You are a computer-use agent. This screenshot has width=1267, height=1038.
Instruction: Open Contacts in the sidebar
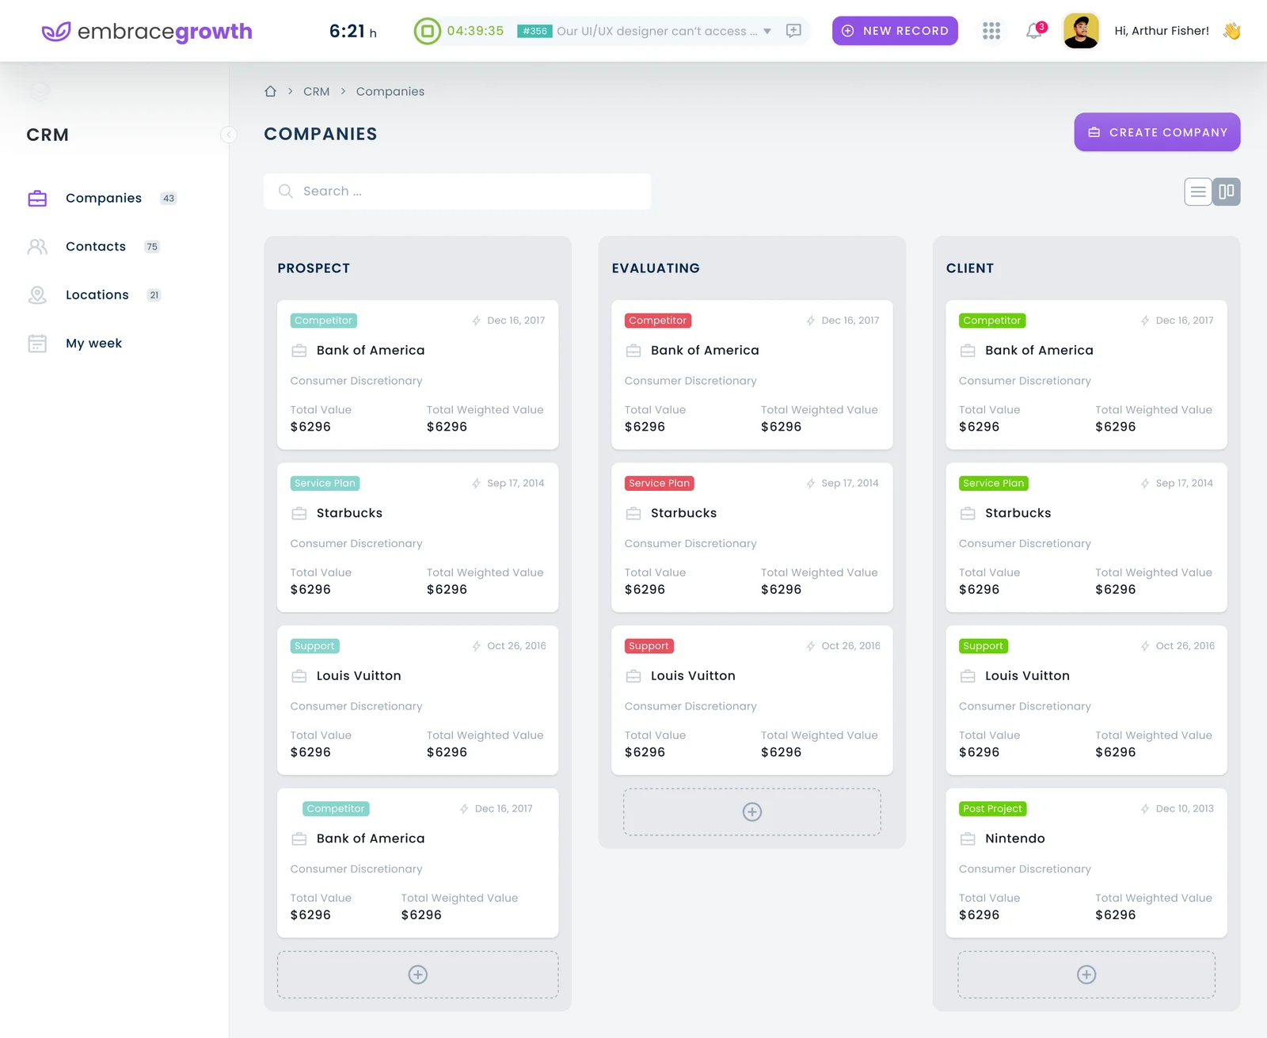tap(96, 247)
